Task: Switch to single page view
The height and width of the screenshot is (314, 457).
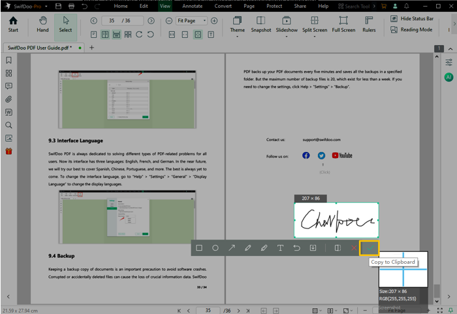Action: pyautogui.click(x=93, y=35)
